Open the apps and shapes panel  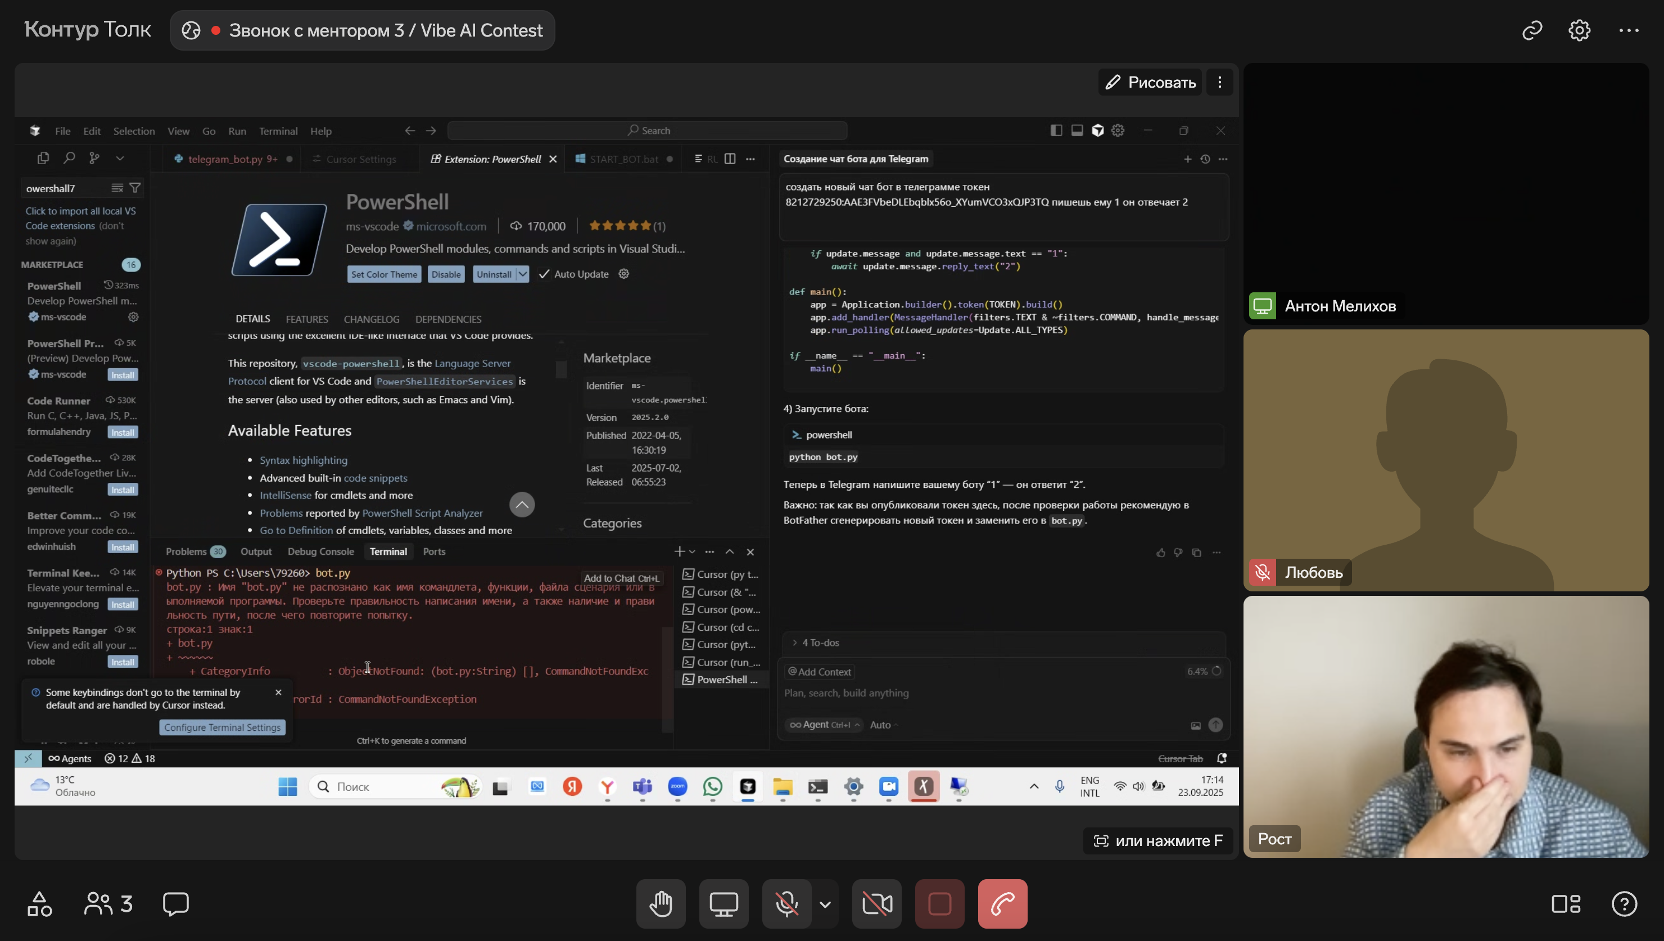point(39,903)
